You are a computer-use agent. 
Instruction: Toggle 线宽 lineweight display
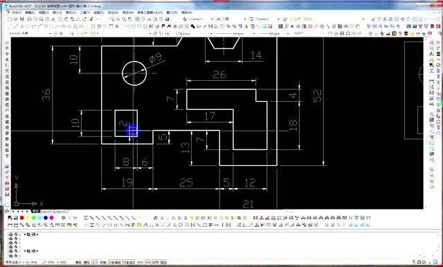coord(155,262)
